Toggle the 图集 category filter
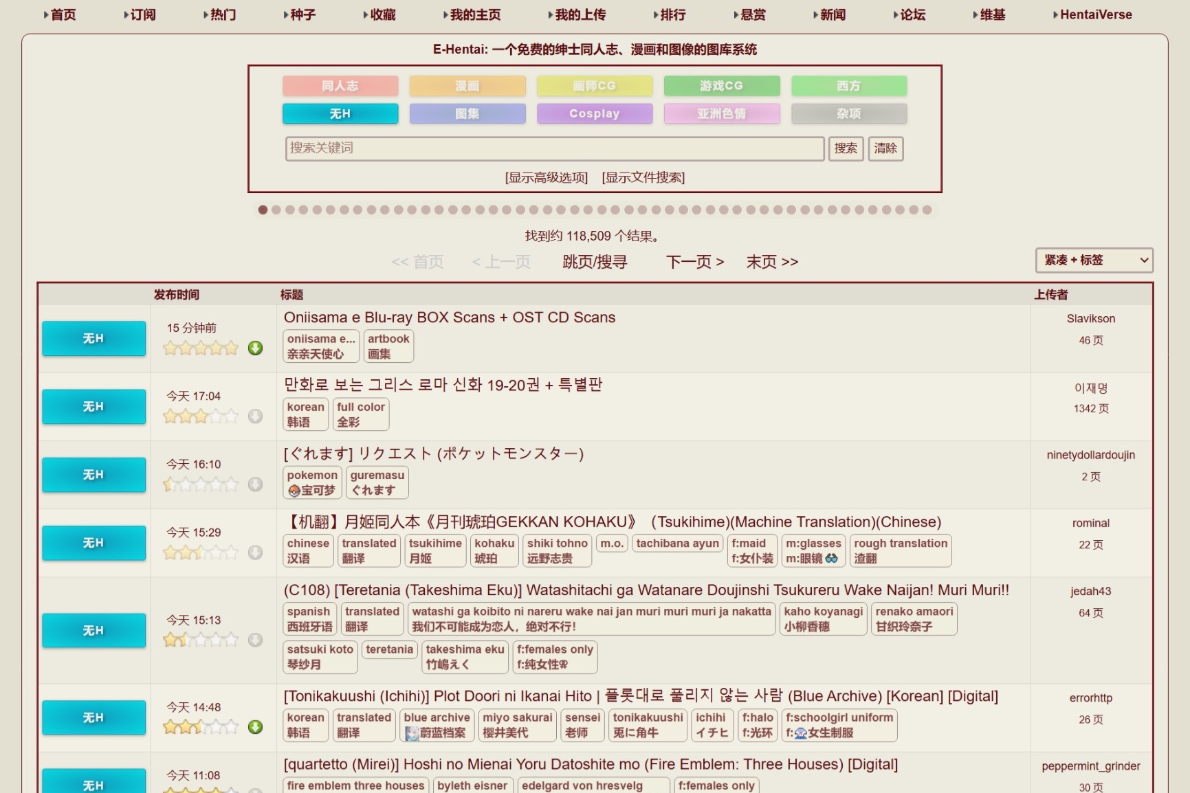Screen dimensions: 1190x793 click(x=467, y=113)
